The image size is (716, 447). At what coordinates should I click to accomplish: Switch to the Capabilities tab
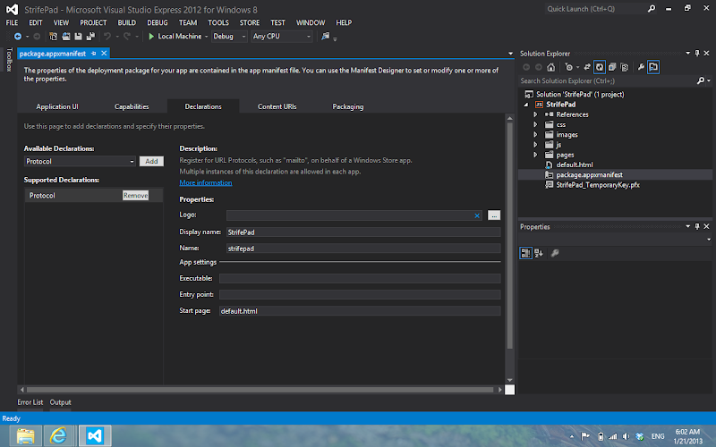[x=132, y=106]
